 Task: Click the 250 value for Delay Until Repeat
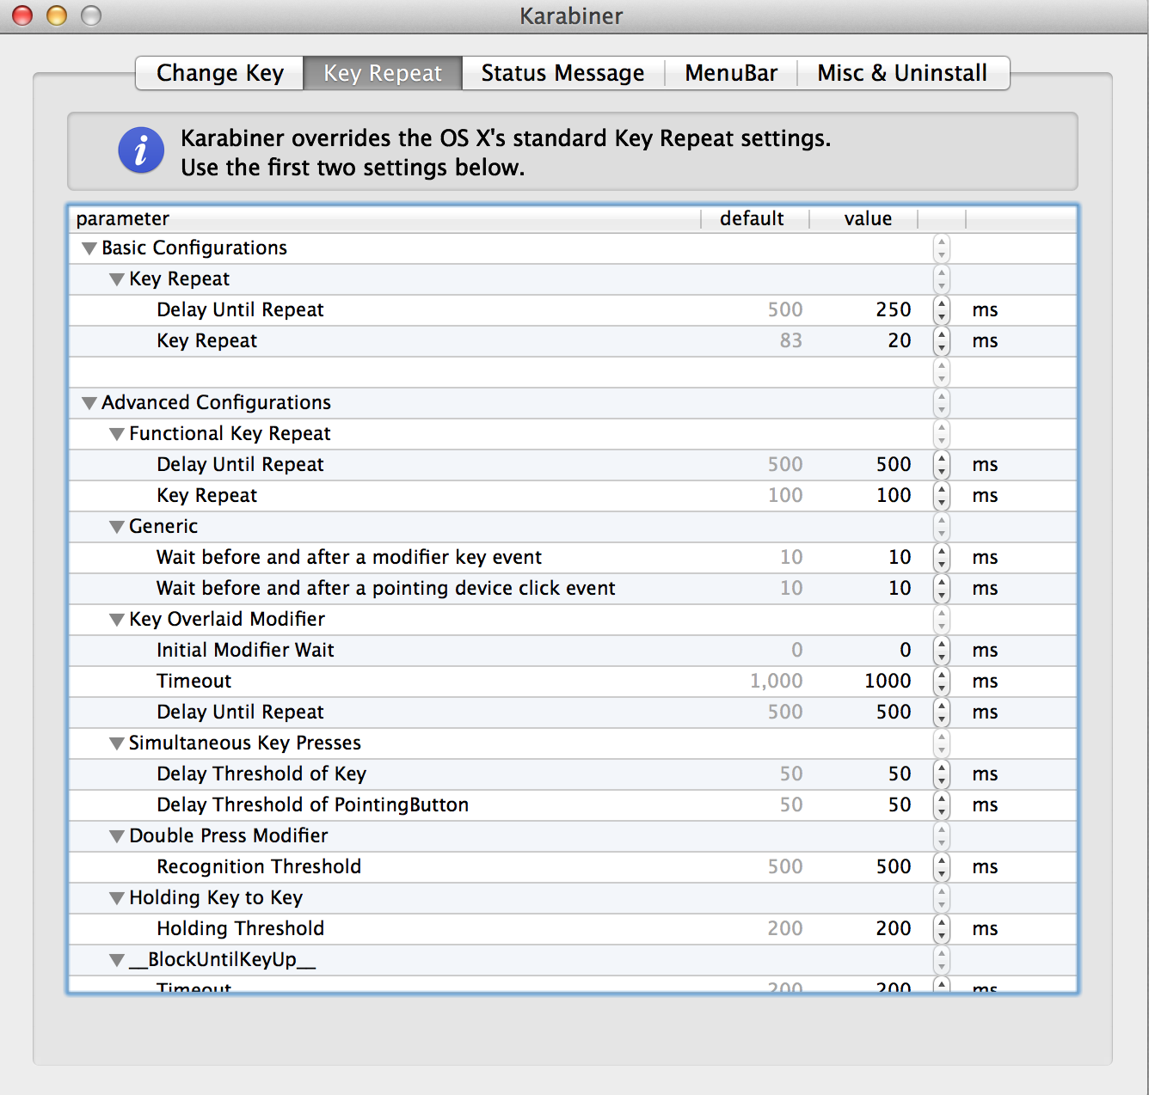[x=894, y=310]
